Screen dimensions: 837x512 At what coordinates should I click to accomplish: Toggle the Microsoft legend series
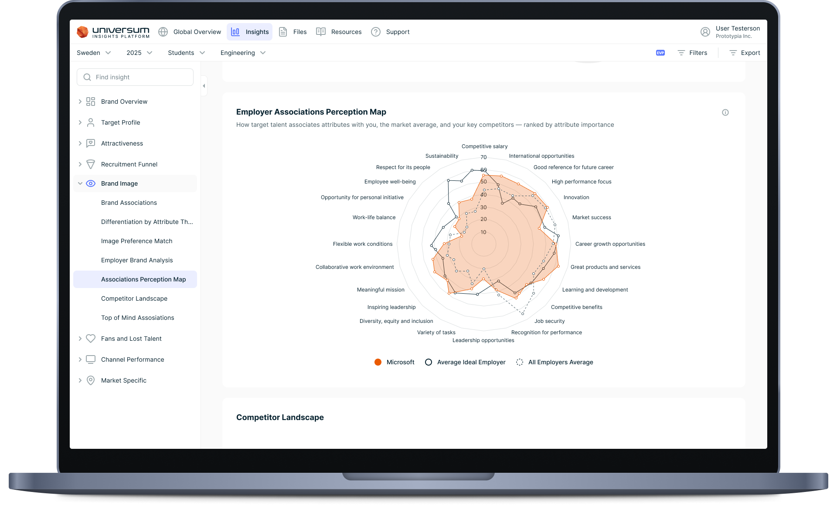pyautogui.click(x=394, y=362)
